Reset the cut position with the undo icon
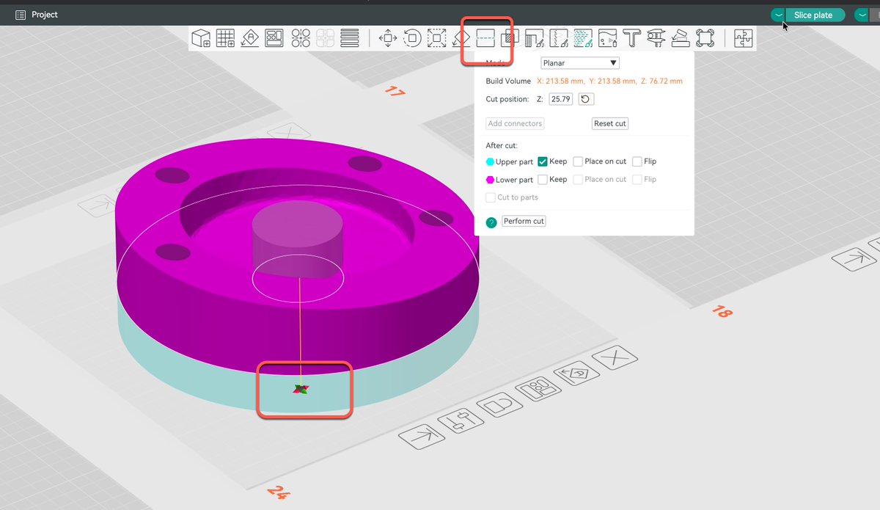Viewport: 880px width, 510px height. point(585,99)
